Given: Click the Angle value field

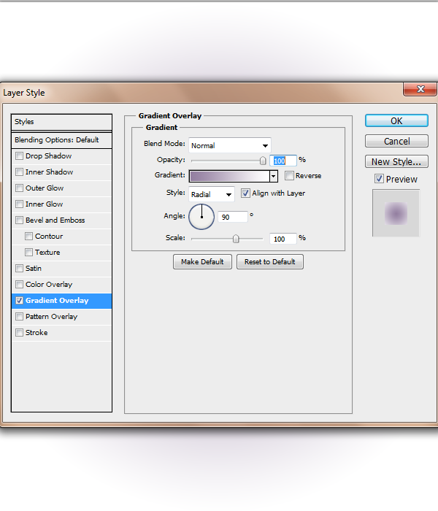Looking at the screenshot, I should pyautogui.click(x=233, y=217).
